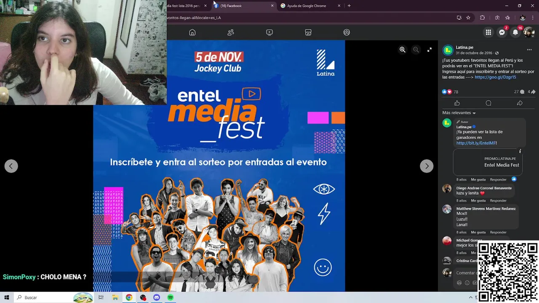Reply to Matthew Stevens Martinez's comment
539x303 pixels.
pos(498,232)
